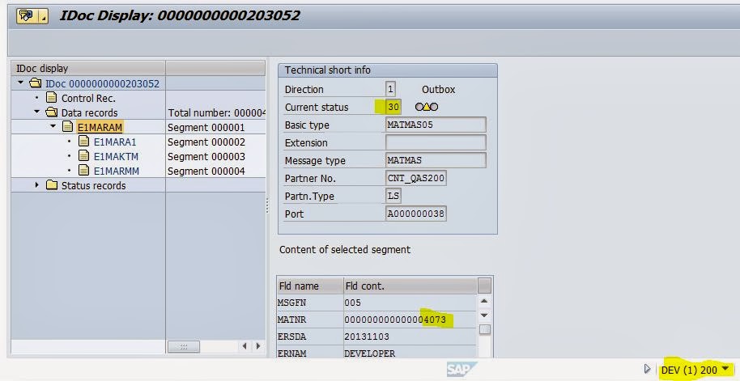Click the Fld cont. column header
This screenshot has height=381, width=740.
[410, 286]
